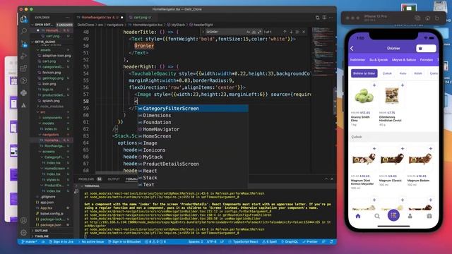Viewport: 452px width, 254px height.
Task: Select the Çubuk subcategory chip in the simulator
Action: click(387, 73)
